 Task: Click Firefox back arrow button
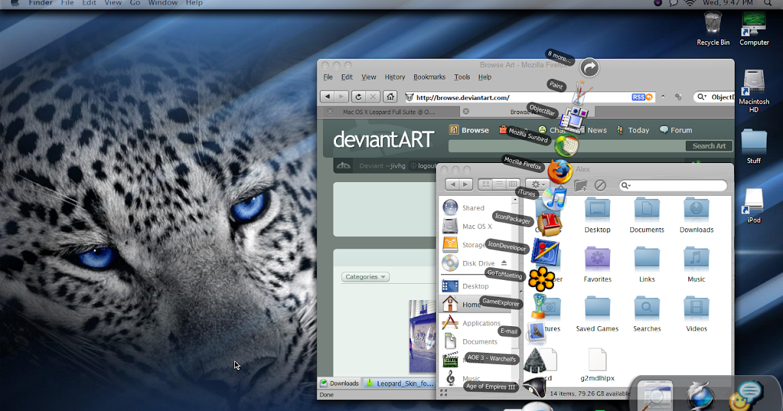pyautogui.click(x=327, y=97)
